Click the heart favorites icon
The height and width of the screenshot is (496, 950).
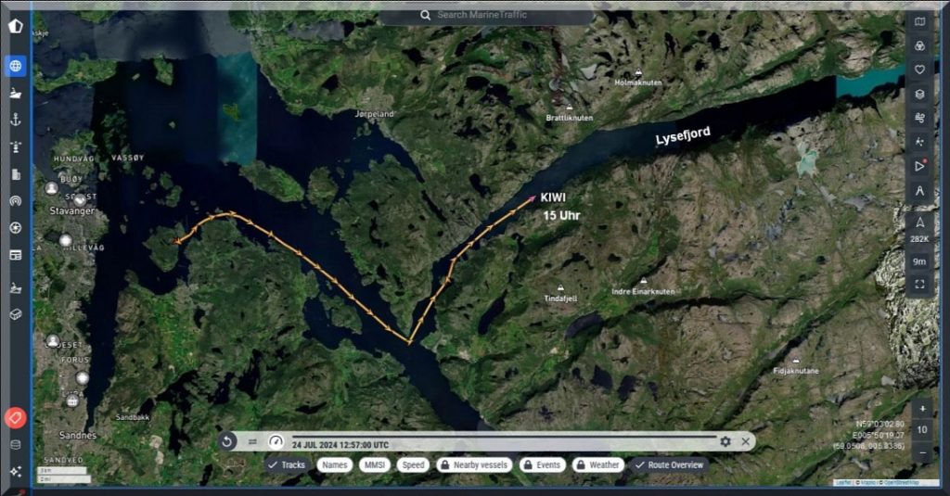(x=919, y=70)
